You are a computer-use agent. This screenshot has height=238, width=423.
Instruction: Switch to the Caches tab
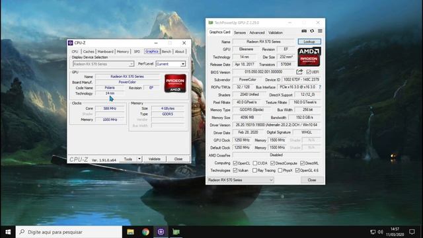click(89, 52)
